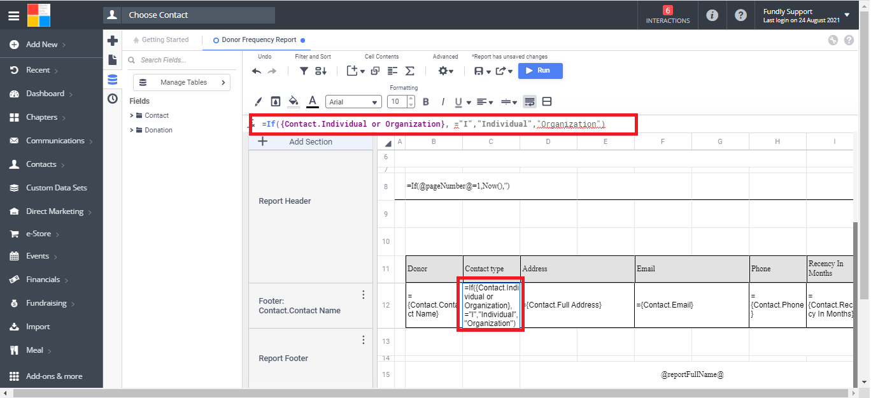Screen dimensions: 871x398
Task: Open the document icon in side strip
Action: tap(113, 60)
